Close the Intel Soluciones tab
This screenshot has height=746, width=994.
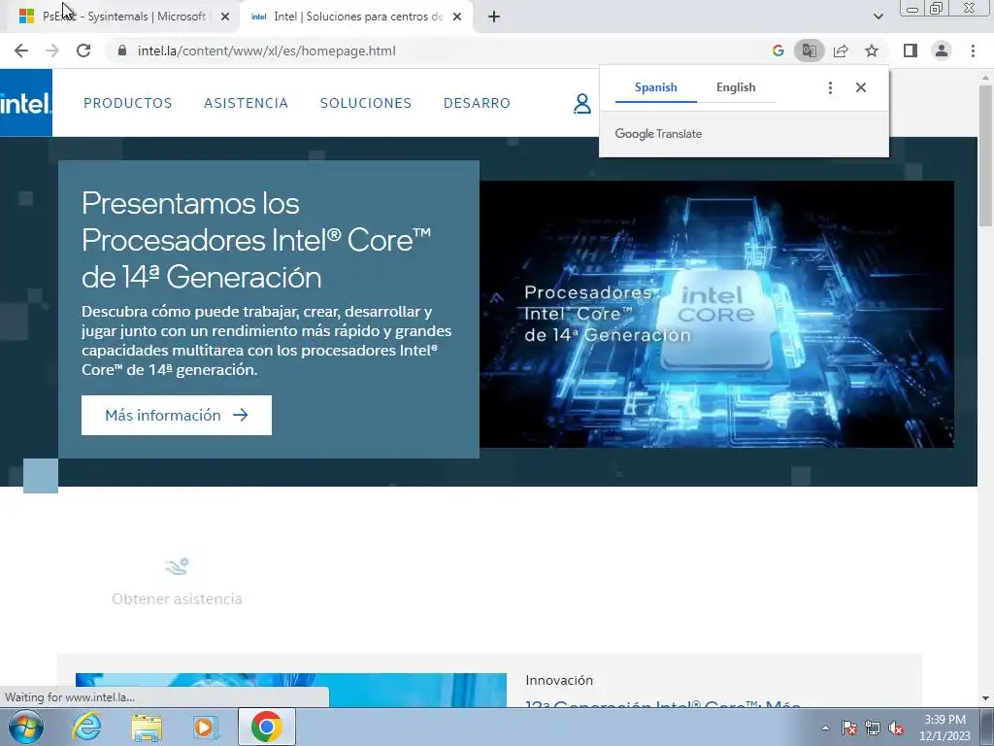pyautogui.click(x=457, y=17)
